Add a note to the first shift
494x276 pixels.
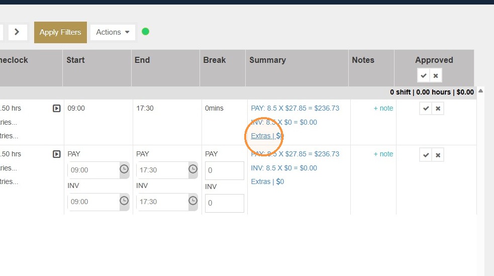tap(383, 109)
